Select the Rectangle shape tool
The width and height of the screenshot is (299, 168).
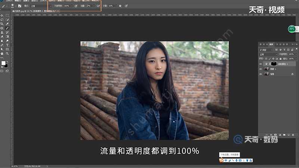[7, 49]
